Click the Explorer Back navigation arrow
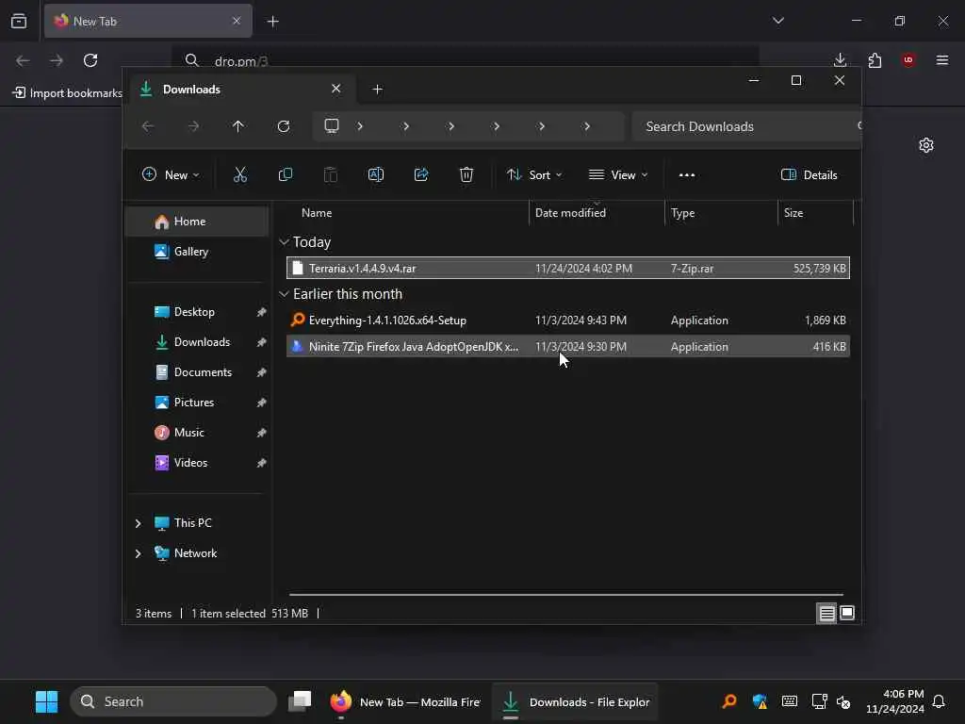965x724 pixels. click(x=148, y=126)
